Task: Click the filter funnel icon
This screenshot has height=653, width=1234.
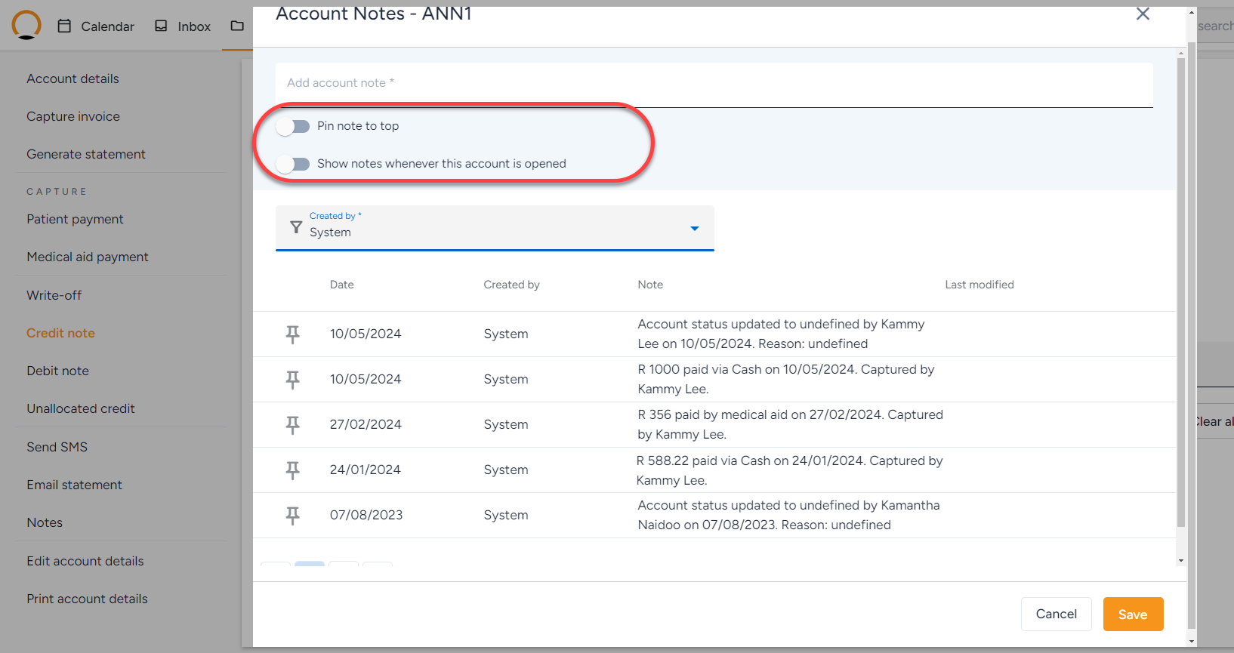Action: [x=296, y=227]
